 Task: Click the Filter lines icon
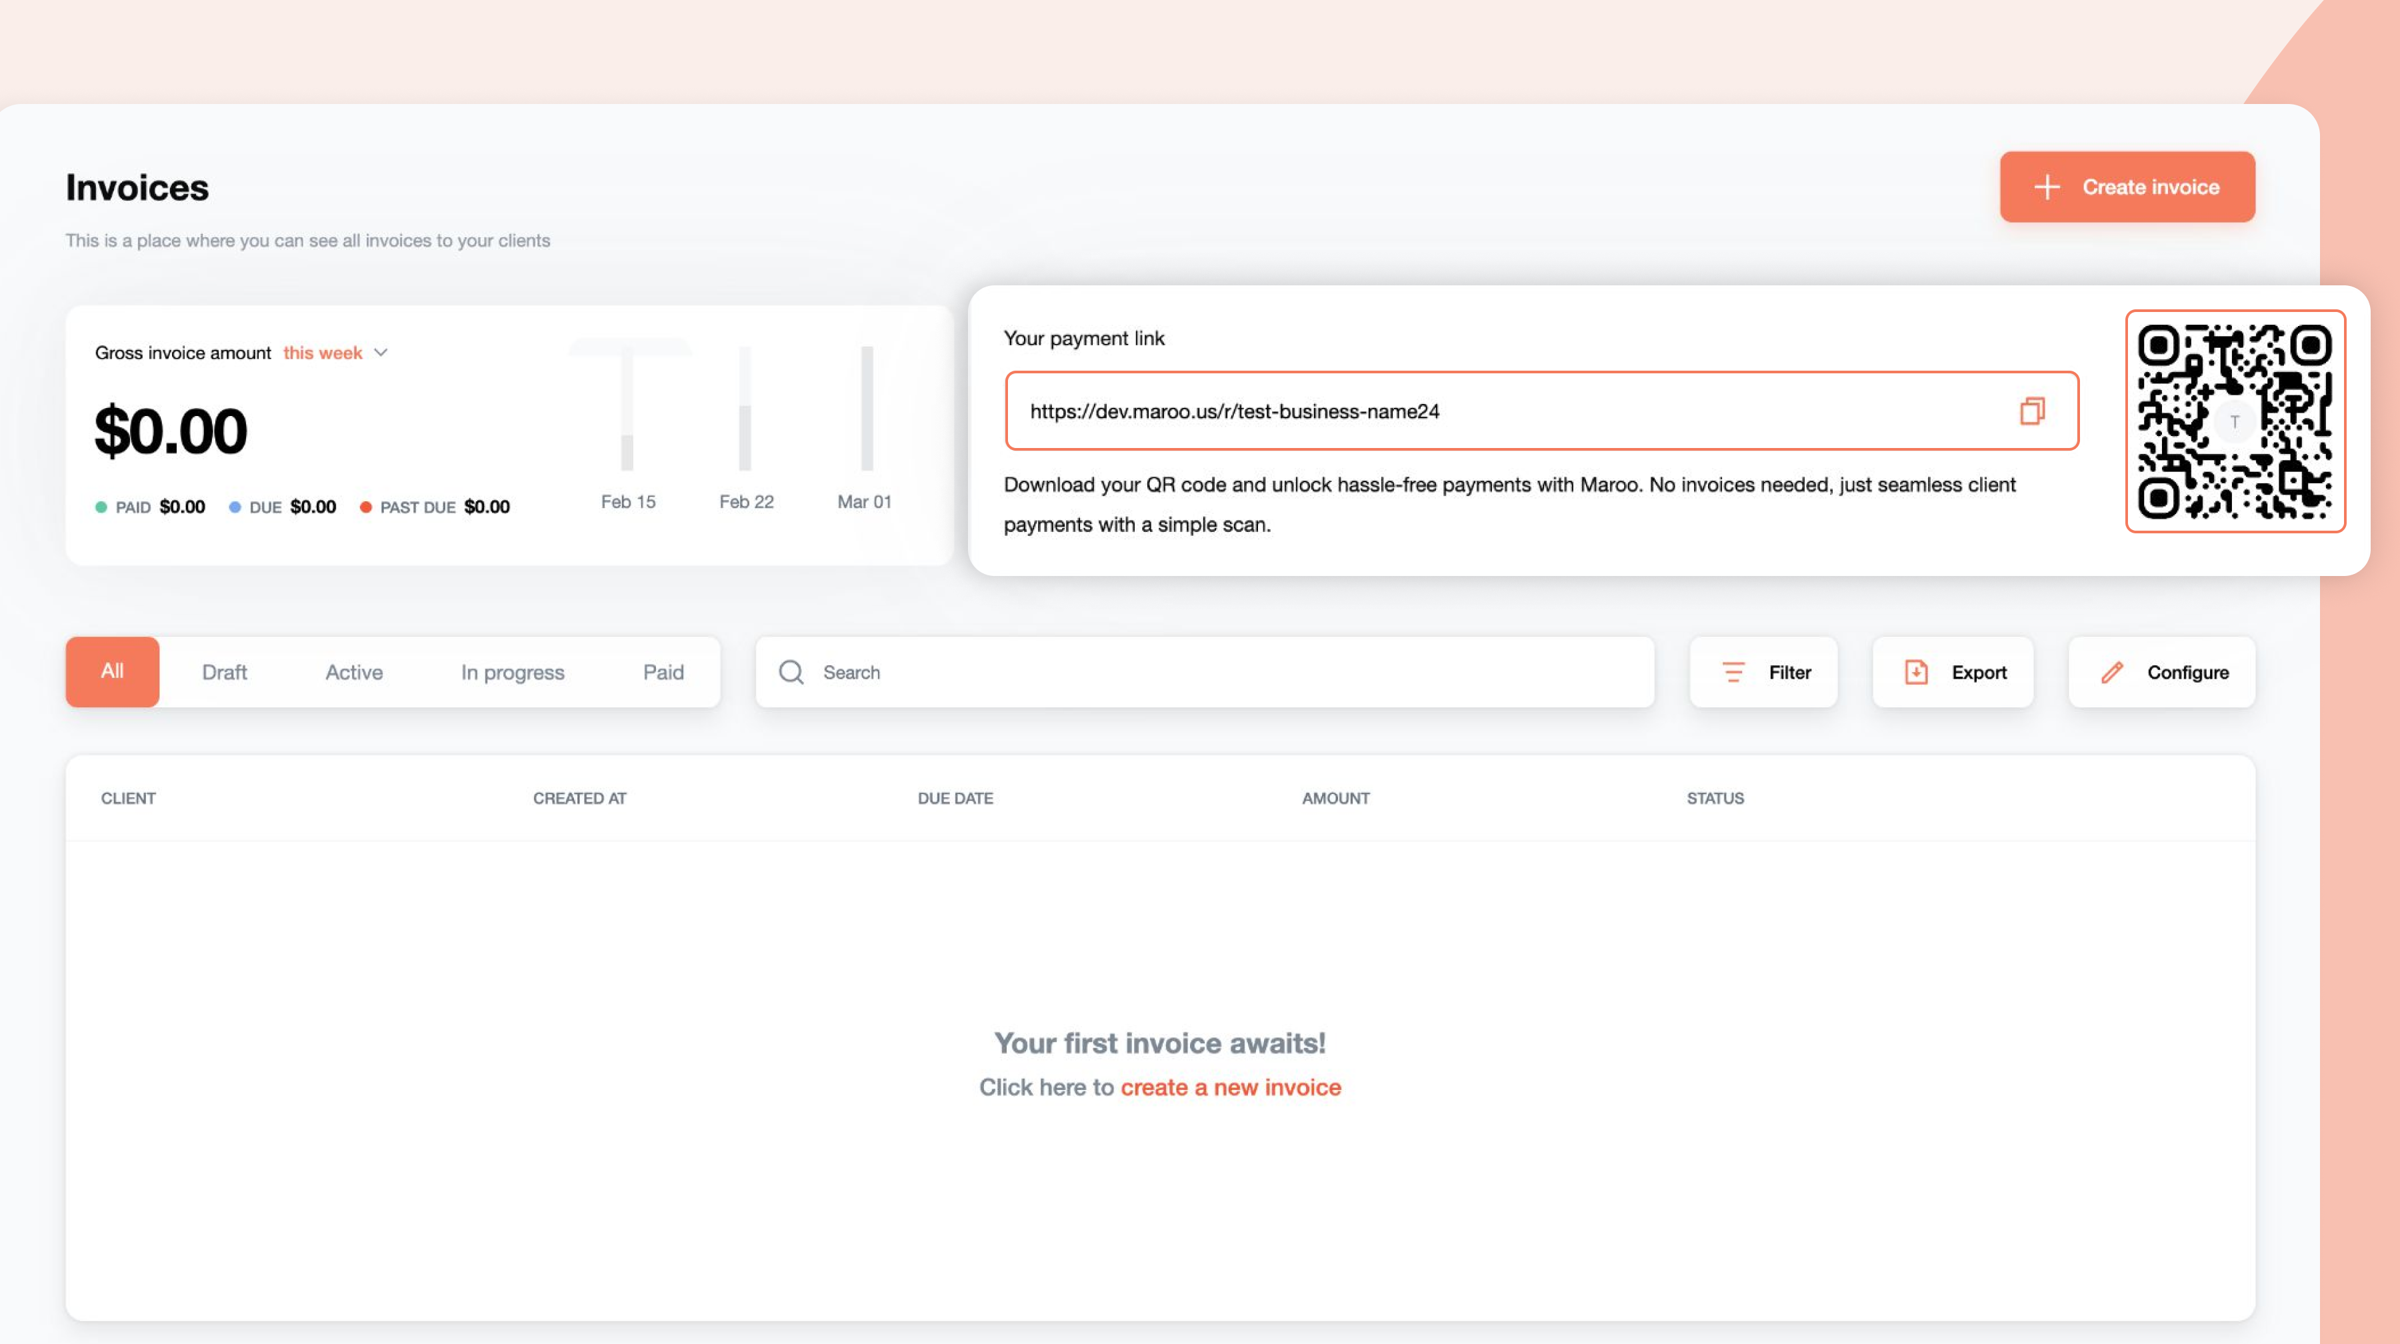click(x=1733, y=671)
